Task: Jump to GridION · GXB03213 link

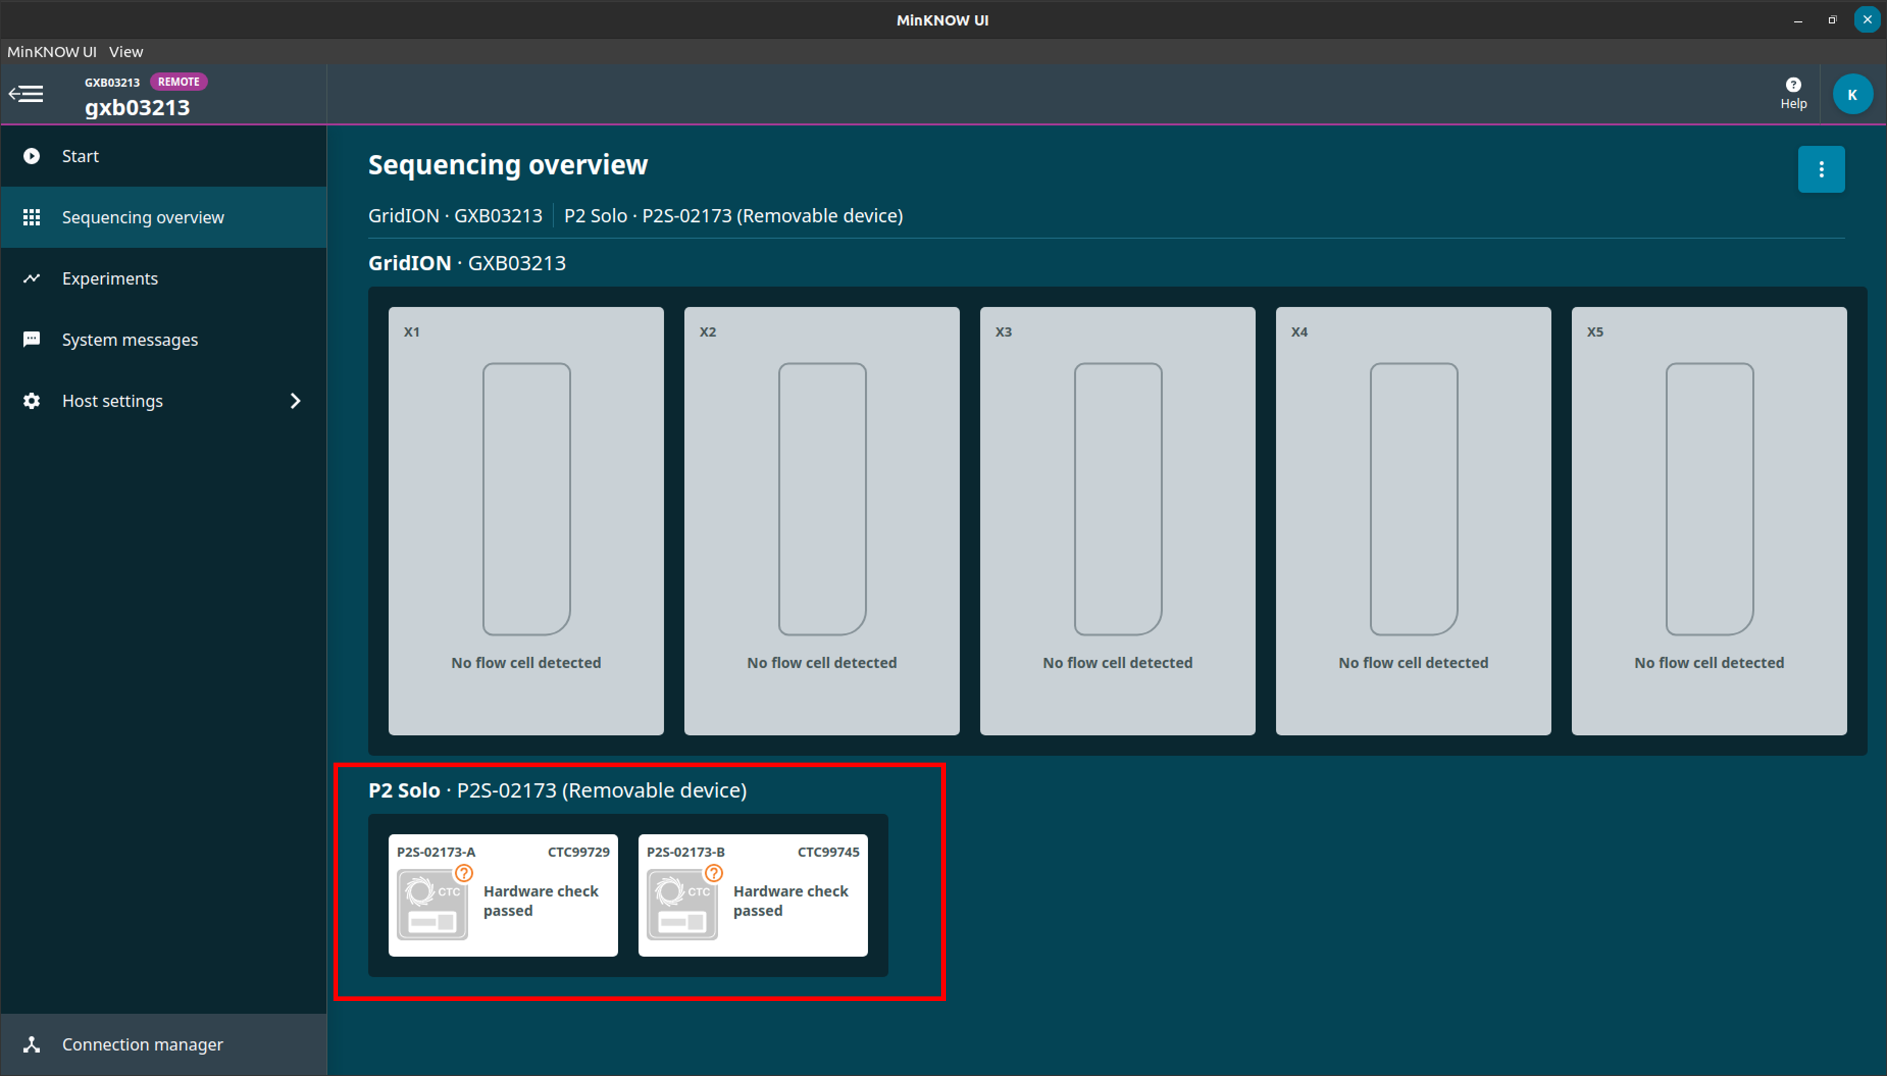Action: pos(455,216)
